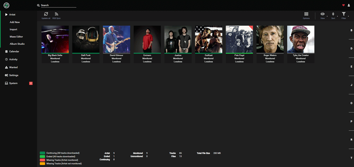The height and width of the screenshot is (167, 354).
Task: Jump to letter P in index bar
Action: click(x=351, y=121)
